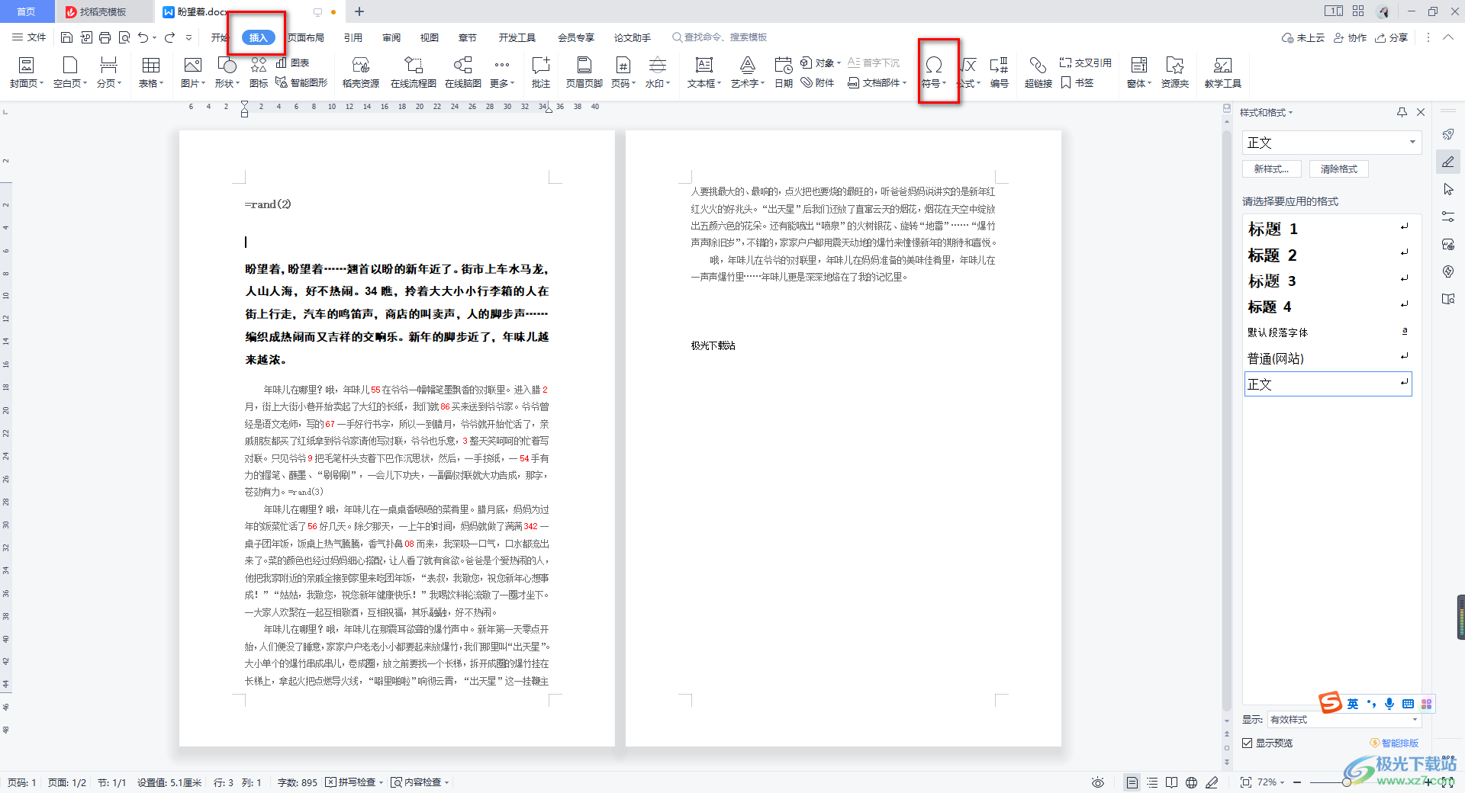Open 稻壳资源 resource library
Screen dimensions: 1465x793
coord(361,72)
